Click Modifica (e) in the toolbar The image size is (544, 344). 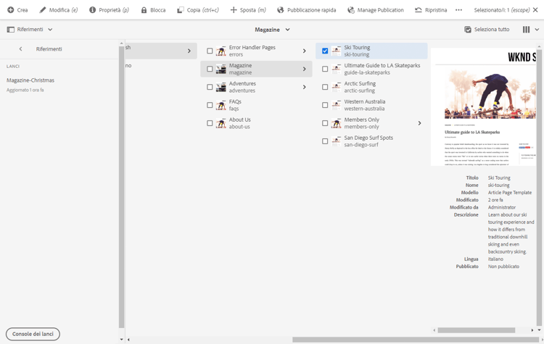pyautogui.click(x=58, y=10)
